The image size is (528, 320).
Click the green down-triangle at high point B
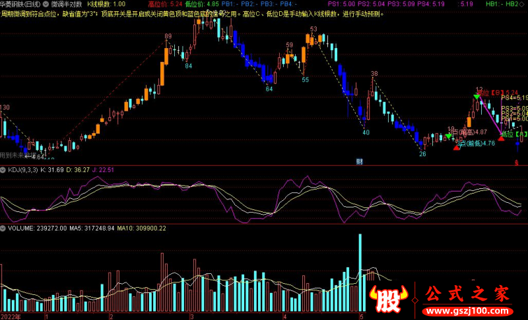point(476,97)
